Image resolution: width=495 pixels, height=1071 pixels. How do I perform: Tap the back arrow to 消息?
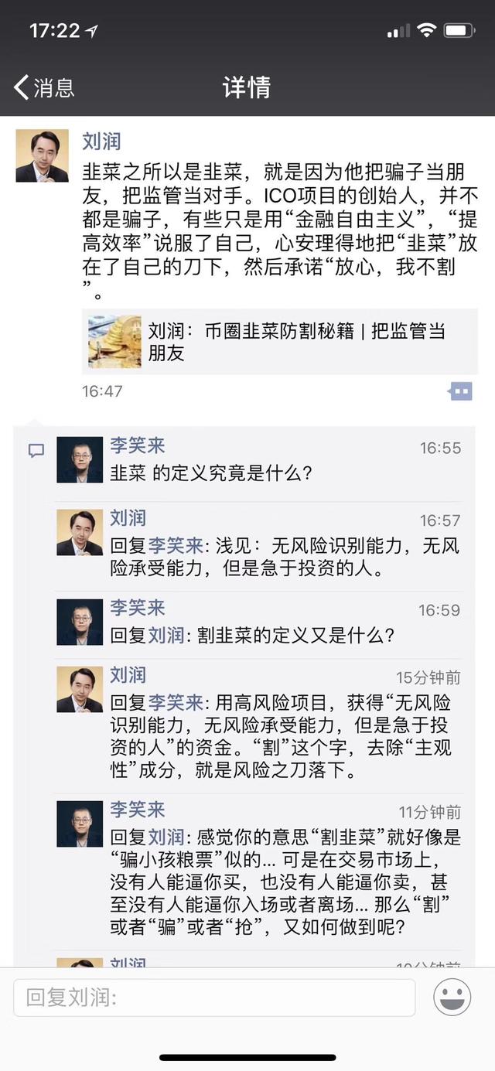click(22, 87)
